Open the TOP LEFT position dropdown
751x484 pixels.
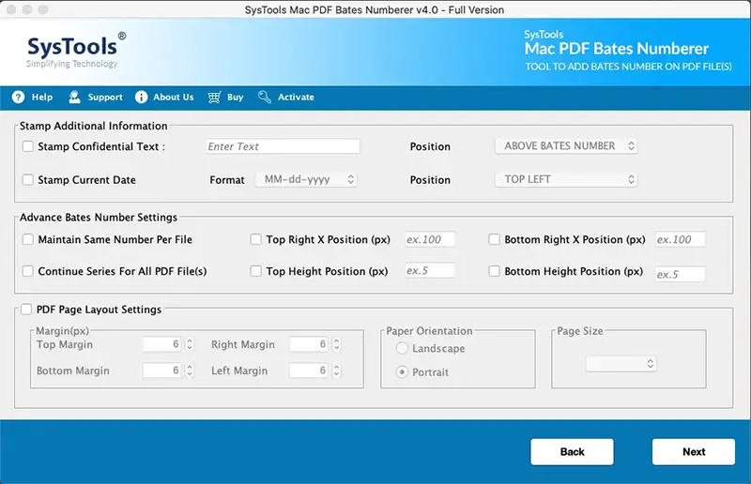[566, 179]
